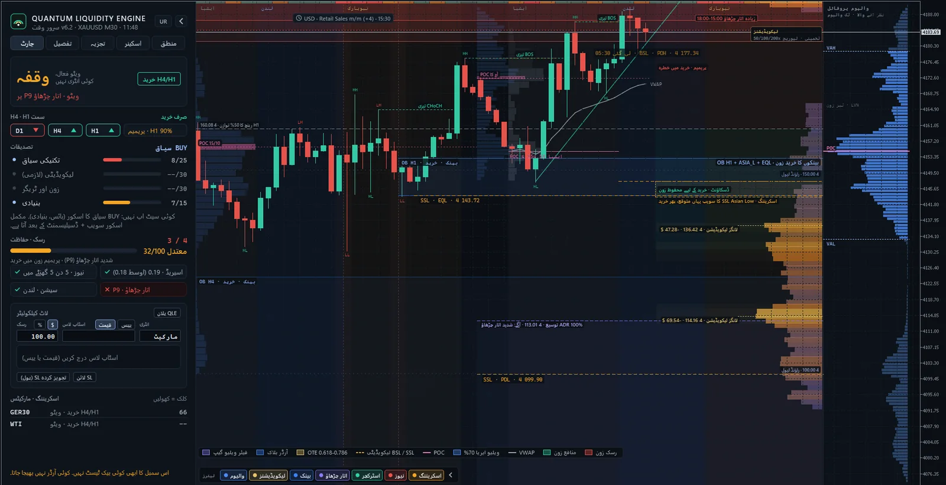Select the H4 timeframe direction chip
Screen dimensions: 946x485
click(65, 131)
